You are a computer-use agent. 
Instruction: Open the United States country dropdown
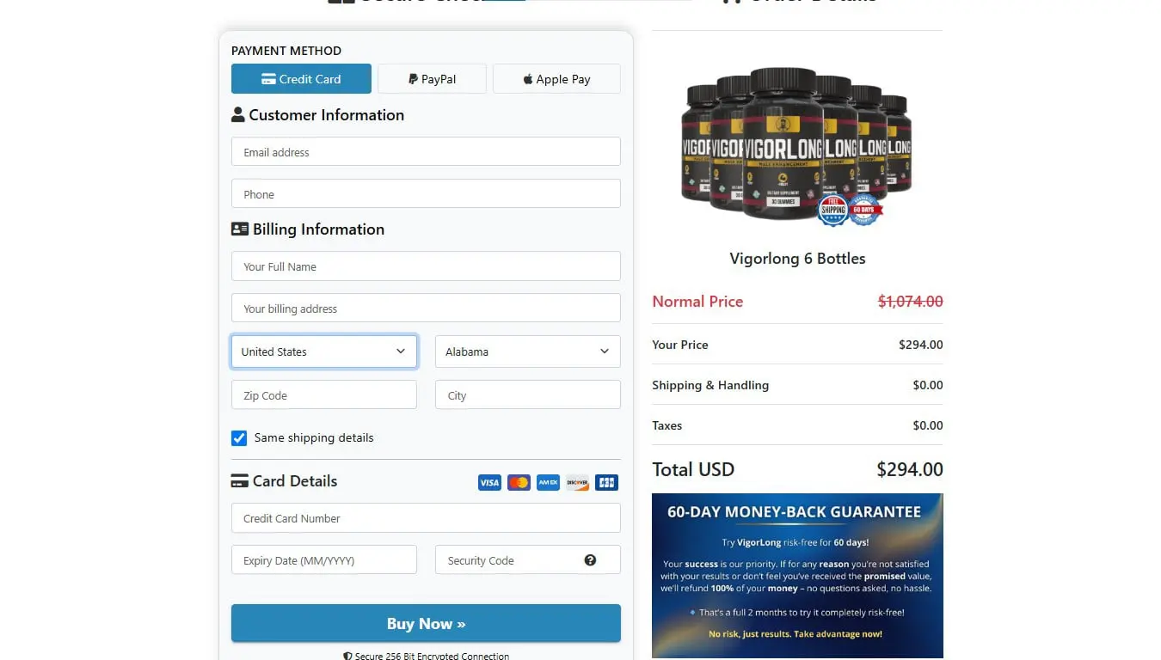point(323,351)
